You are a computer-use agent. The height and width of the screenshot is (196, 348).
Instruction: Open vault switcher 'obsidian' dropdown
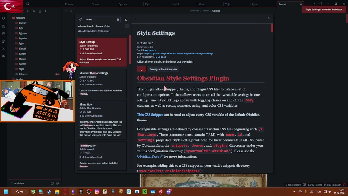17,183
